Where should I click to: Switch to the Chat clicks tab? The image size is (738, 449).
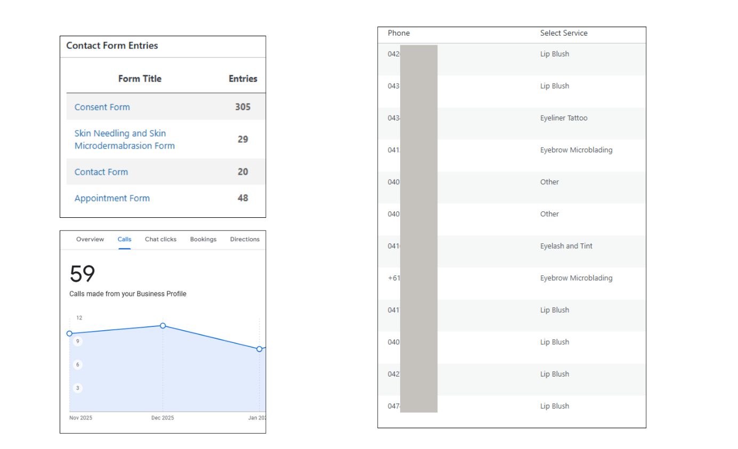pos(160,239)
